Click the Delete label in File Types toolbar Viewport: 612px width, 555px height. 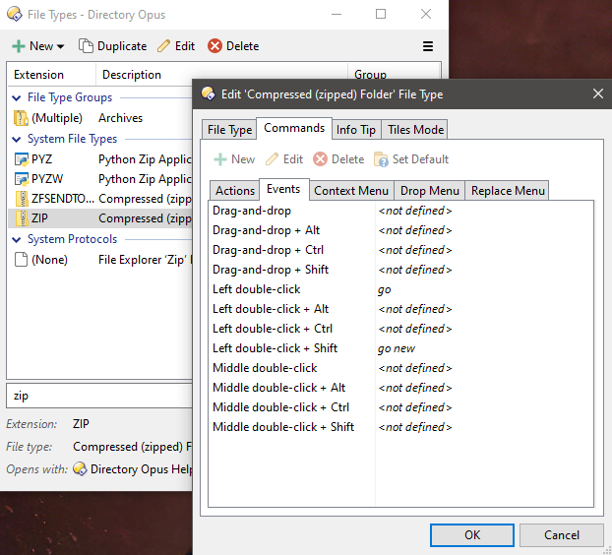242,46
